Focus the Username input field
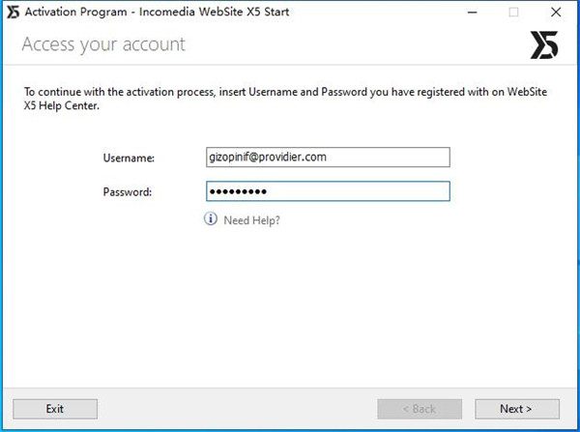This screenshot has height=432, width=580. pyautogui.click(x=328, y=158)
